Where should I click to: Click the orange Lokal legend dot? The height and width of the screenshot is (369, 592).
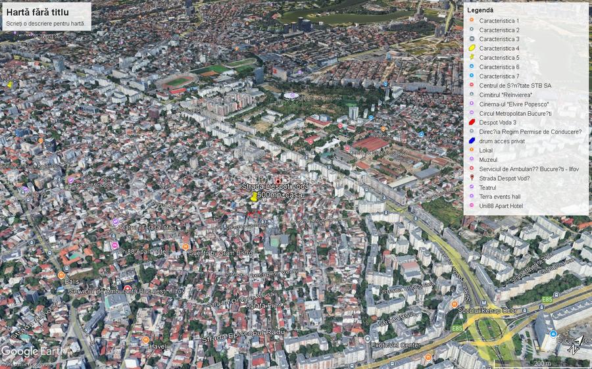472,151
